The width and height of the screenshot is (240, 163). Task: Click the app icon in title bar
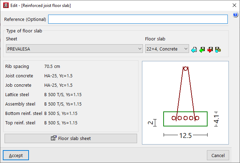click(x=5, y=6)
